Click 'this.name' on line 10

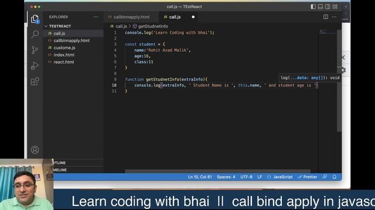(x=248, y=85)
